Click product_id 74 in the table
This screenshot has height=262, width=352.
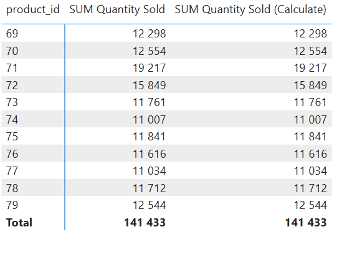pyautogui.click(x=12, y=120)
